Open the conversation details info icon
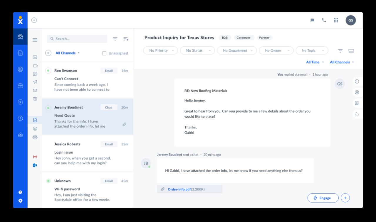Viewport: 376px width, 222px height. coord(357,82)
